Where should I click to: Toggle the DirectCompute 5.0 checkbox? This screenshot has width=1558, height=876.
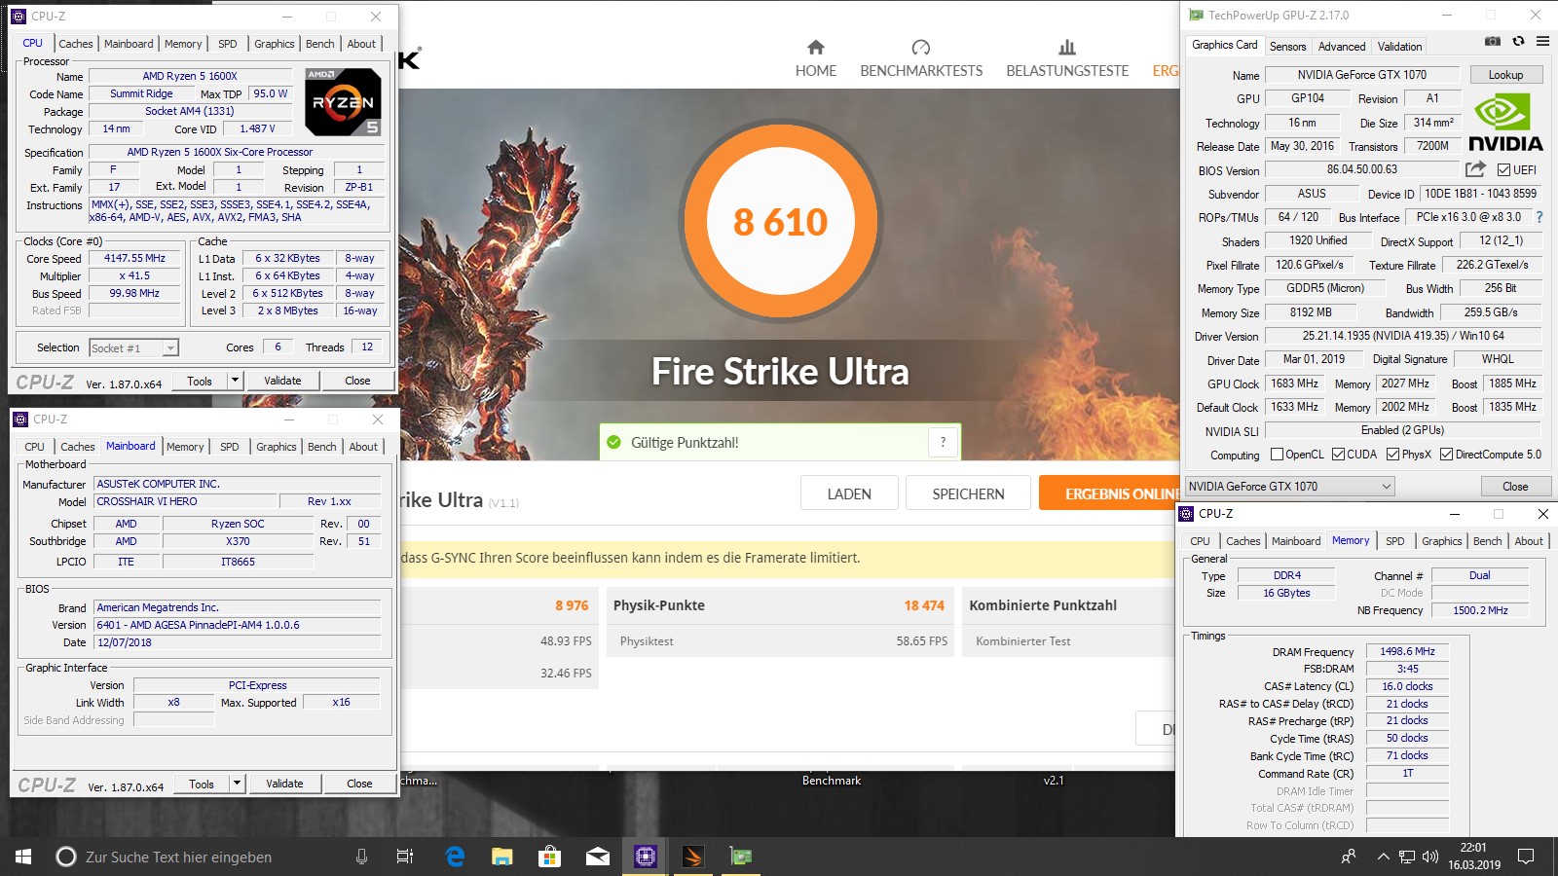1446,455
